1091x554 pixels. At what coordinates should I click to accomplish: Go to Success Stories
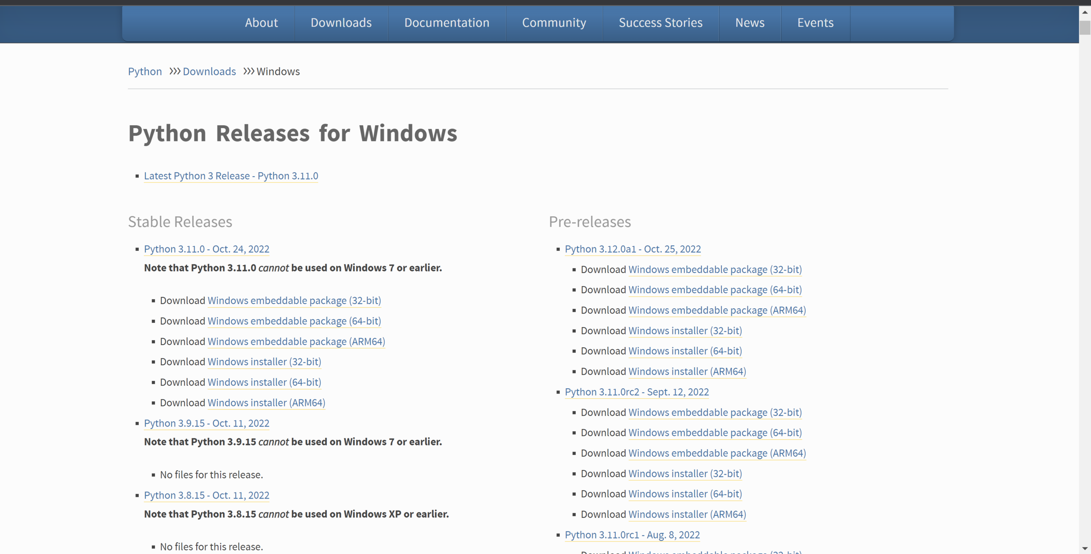click(660, 23)
